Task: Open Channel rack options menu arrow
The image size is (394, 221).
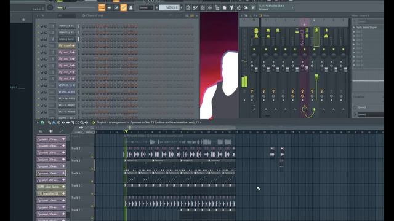Action: [38, 15]
